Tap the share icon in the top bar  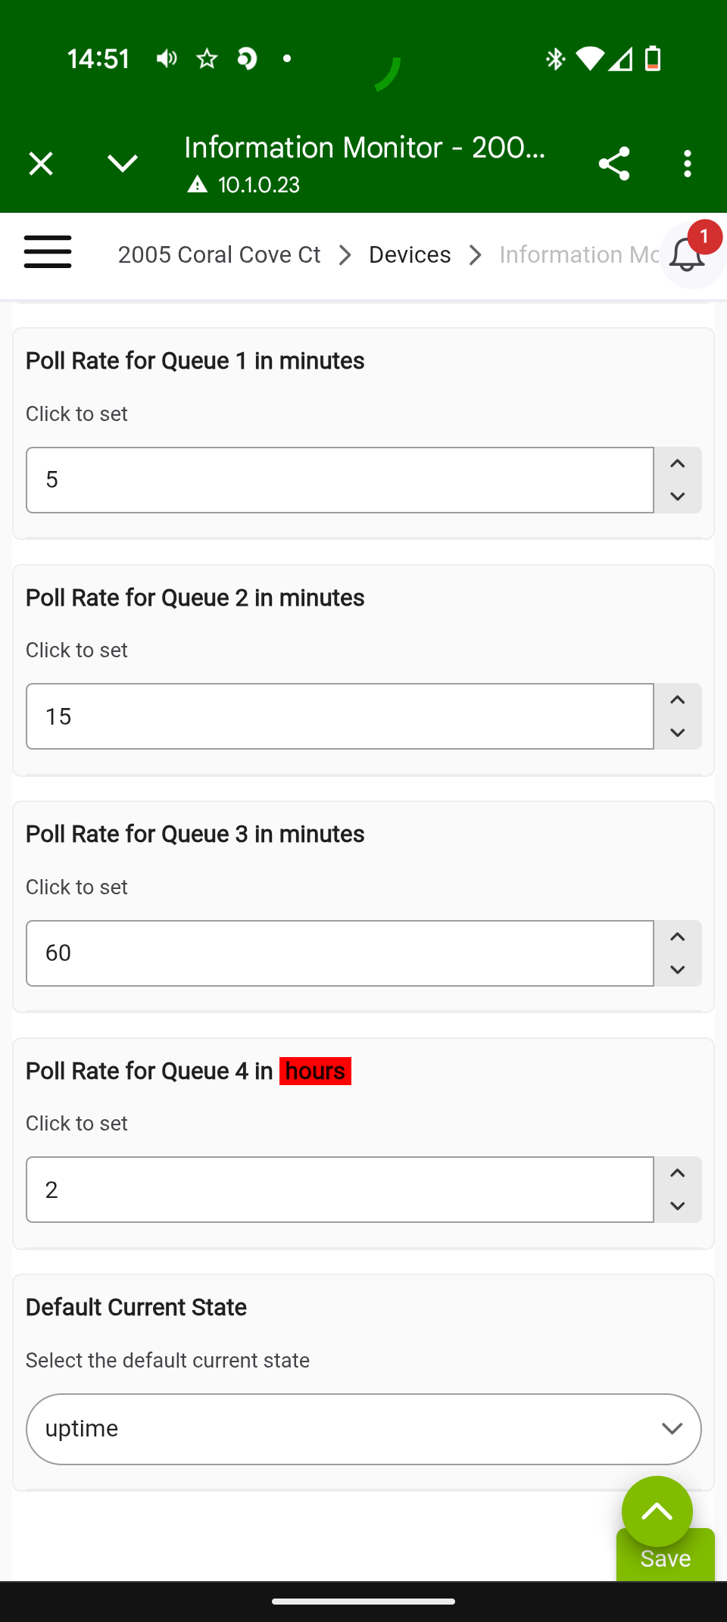point(613,164)
